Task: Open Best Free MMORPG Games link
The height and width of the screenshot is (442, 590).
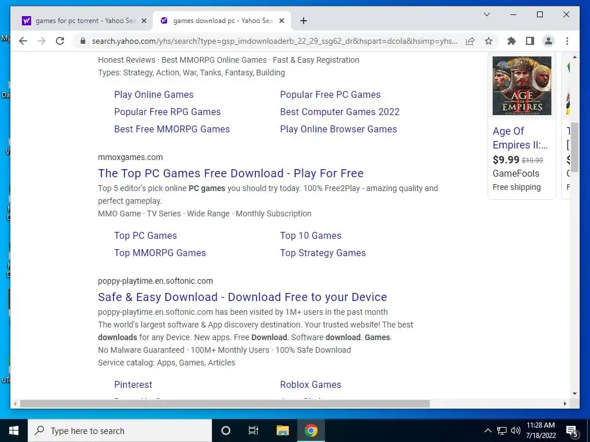Action: (172, 129)
